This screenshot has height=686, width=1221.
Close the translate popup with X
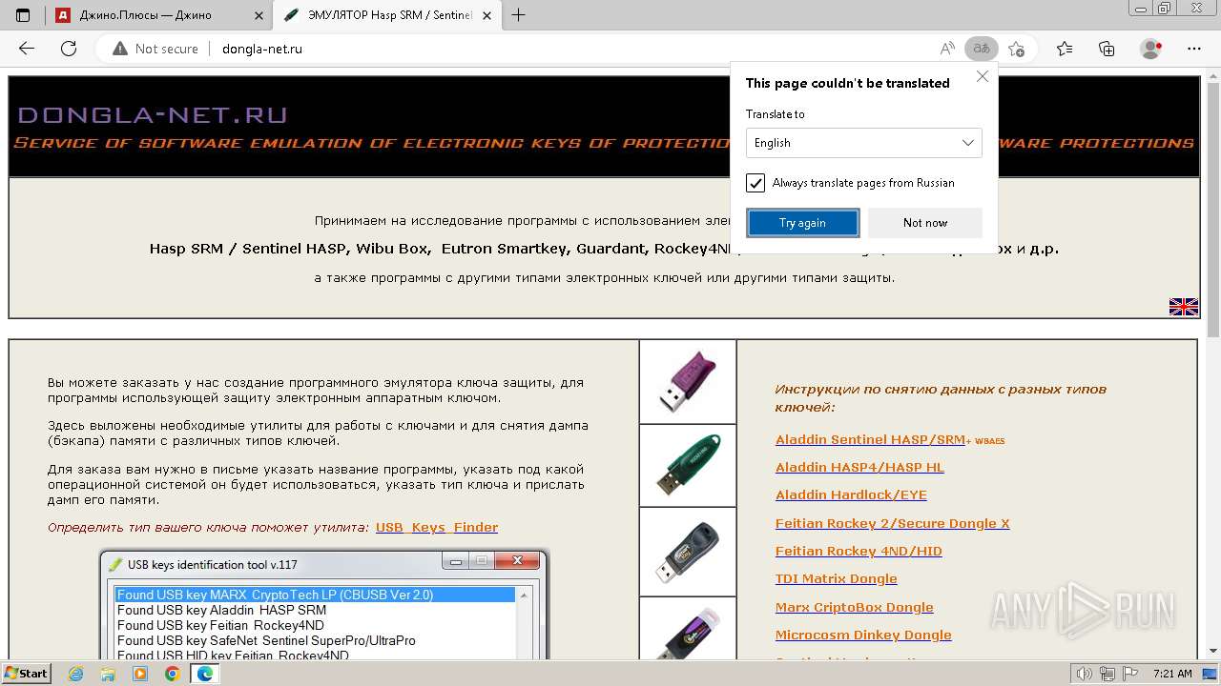click(983, 77)
